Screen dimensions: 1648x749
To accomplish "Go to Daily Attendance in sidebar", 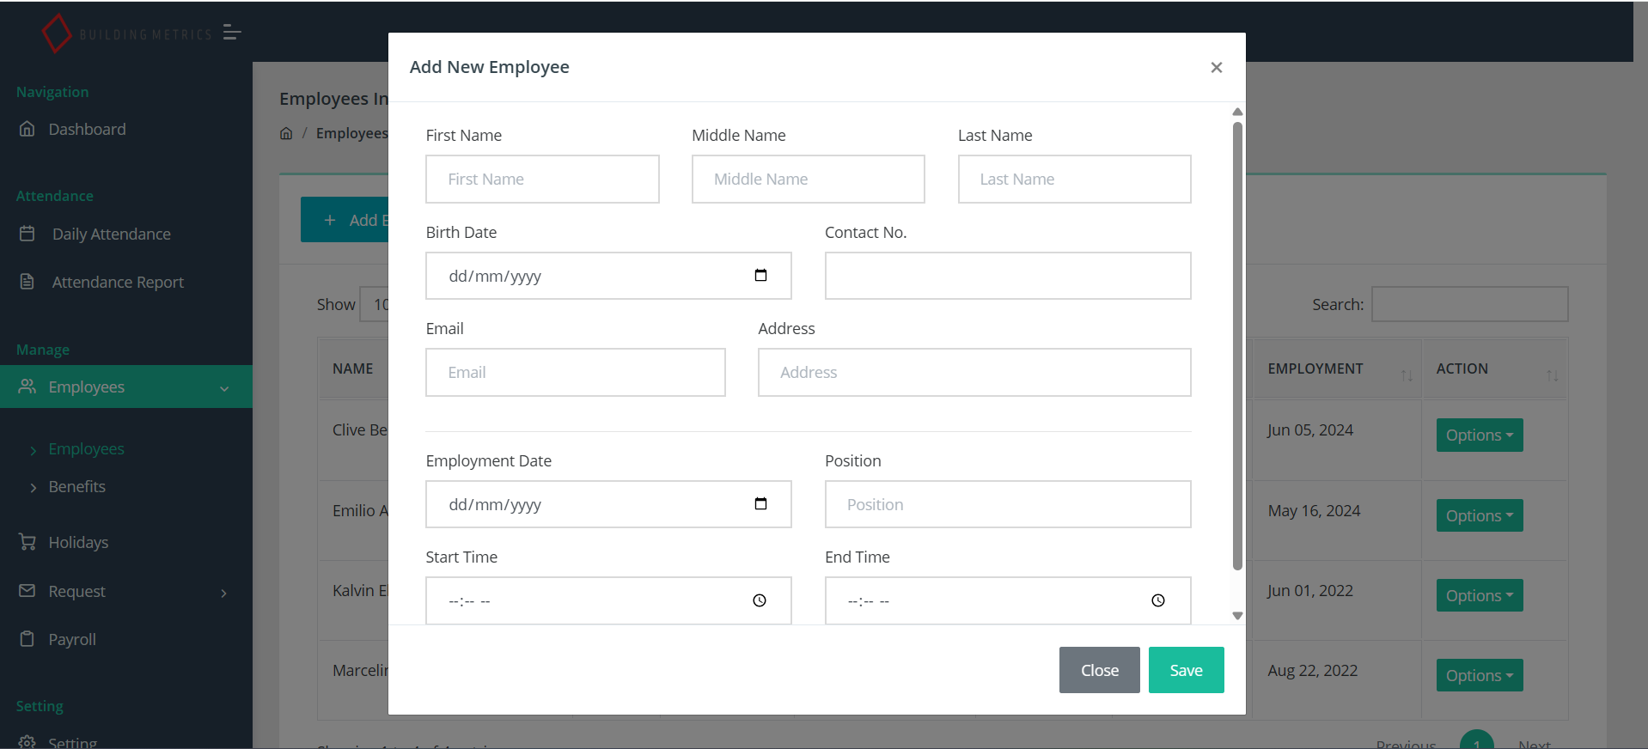I will pyautogui.click(x=111, y=234).
